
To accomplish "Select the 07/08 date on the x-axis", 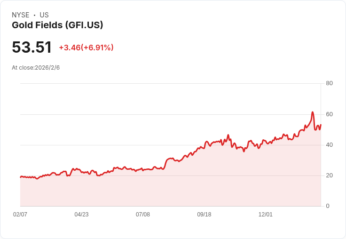I will pyautogui.click(x=143, y=215).
